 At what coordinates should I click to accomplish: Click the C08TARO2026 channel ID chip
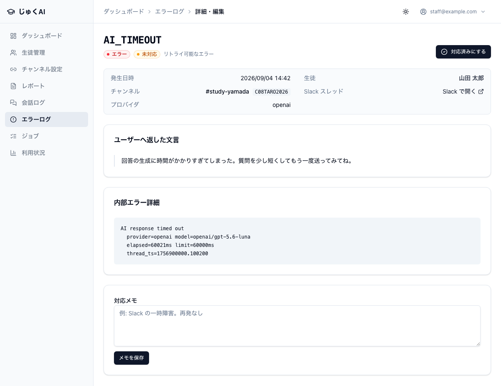271,92
